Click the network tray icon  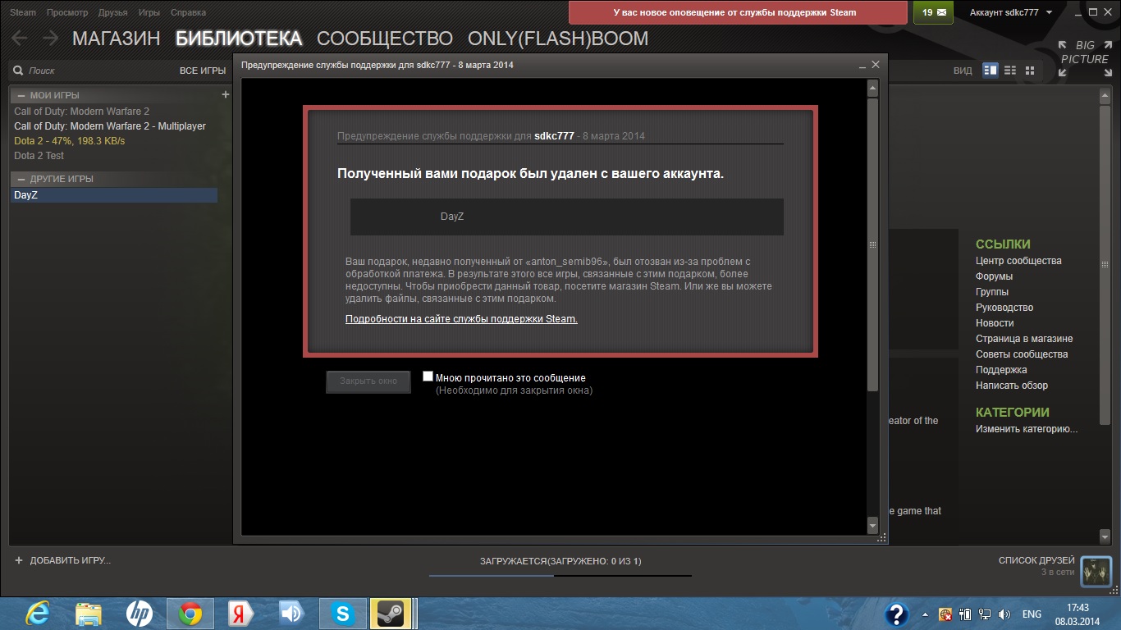pyautogui.click(x=983, y=614)
